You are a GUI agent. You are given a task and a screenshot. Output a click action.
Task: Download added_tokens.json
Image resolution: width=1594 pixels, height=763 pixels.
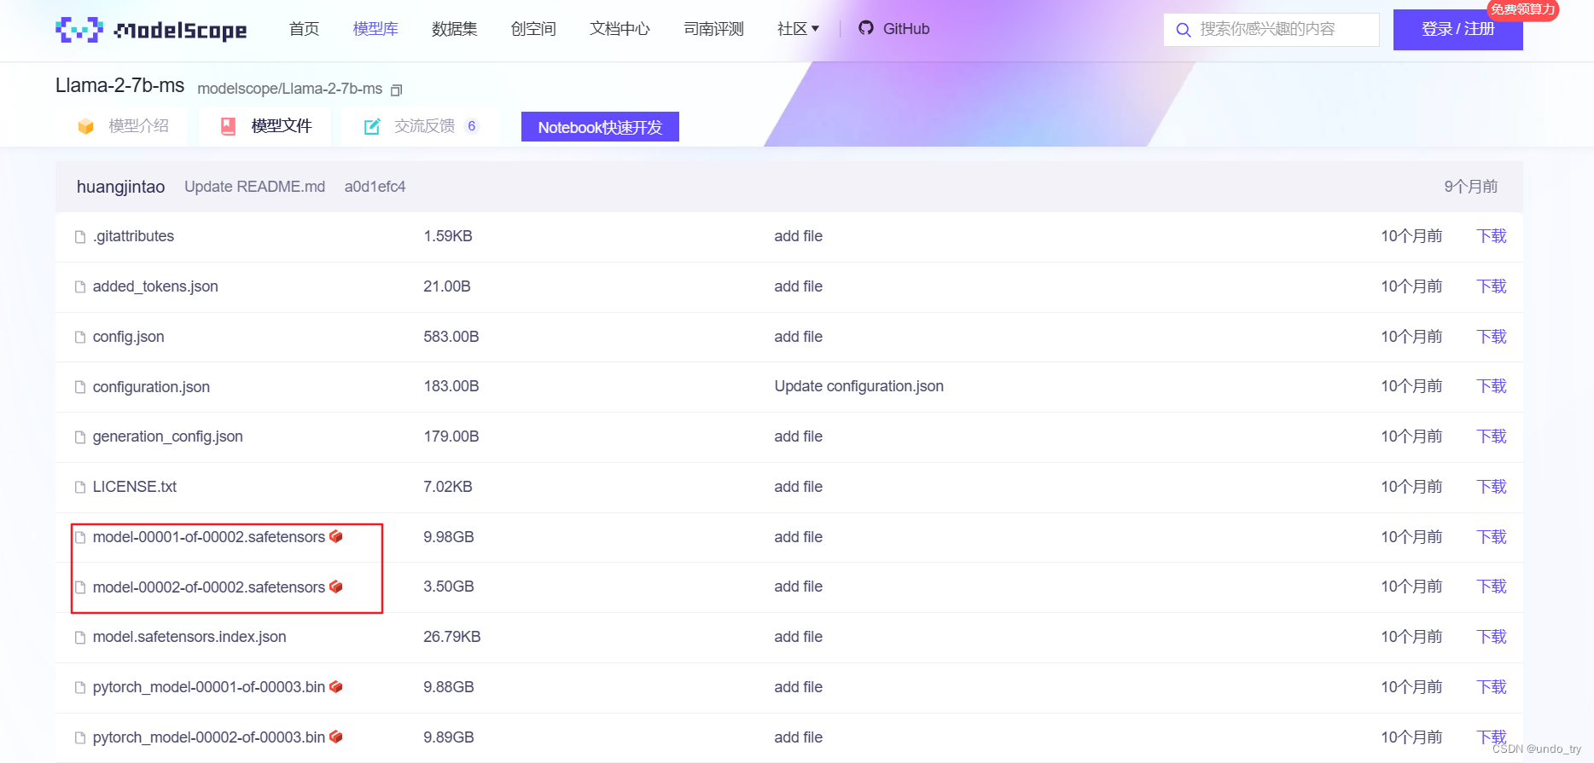point(1492,286)
